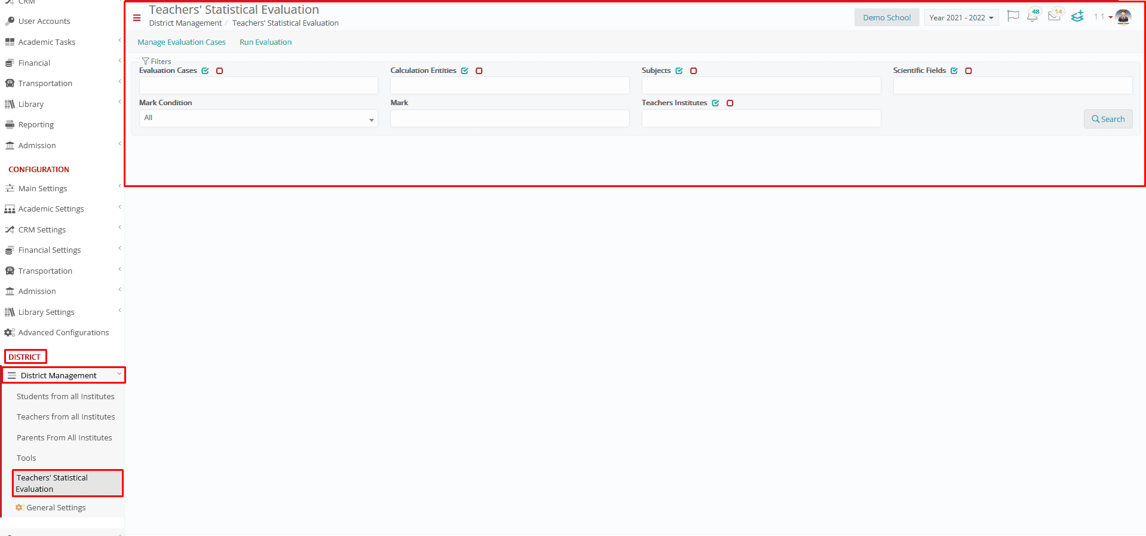Select all Evaluation Cases check icon
Image resolution: width=1146 pixels, height=536 pixels.
[205, 71]
